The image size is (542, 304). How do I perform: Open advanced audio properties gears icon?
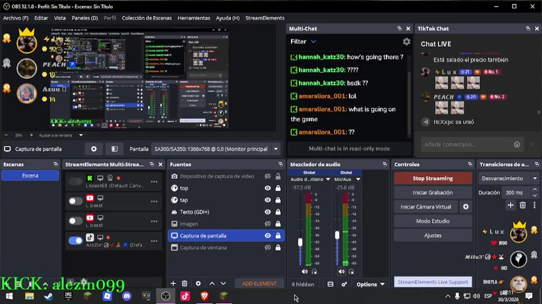pyautogui.click(x=344, y=284)
